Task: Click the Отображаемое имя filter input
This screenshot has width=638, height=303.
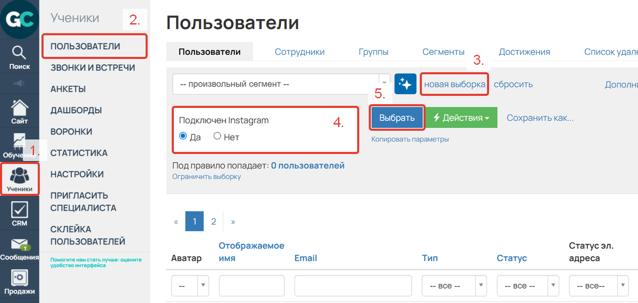Action: [252, 285]
